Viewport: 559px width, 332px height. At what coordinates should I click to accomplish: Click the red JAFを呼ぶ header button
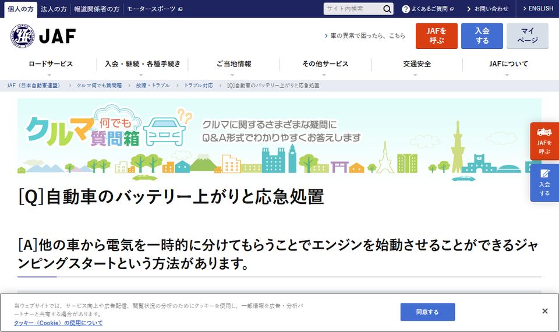(x=436, y=36)
